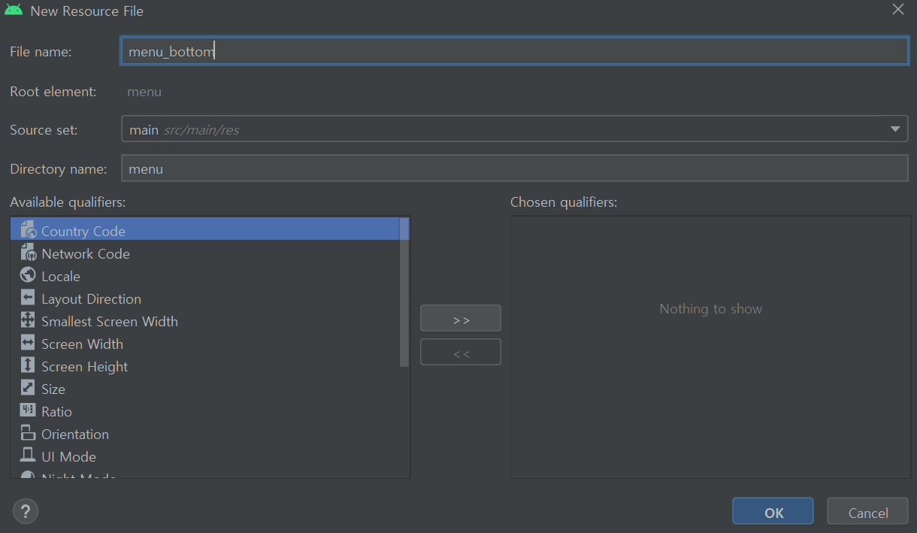Focus the Directory name input field
917x533 pixels.
coord(514,168)
